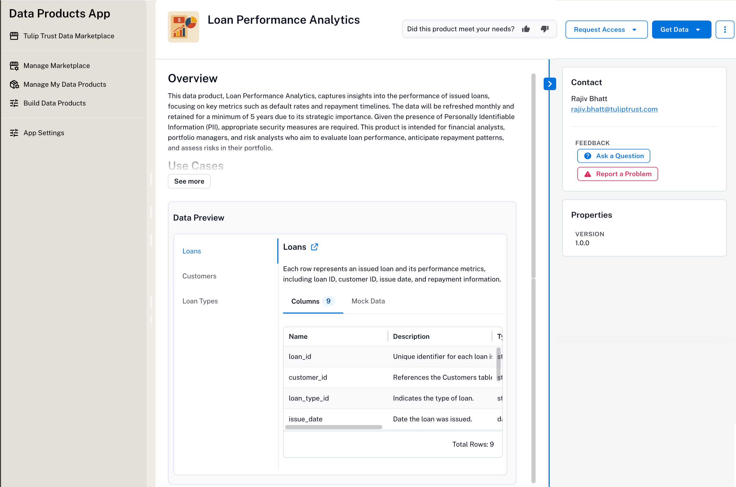The image size is (736, 487).
Task: Expand the Get Data dropdown arrow
Action: click(698, 30)
